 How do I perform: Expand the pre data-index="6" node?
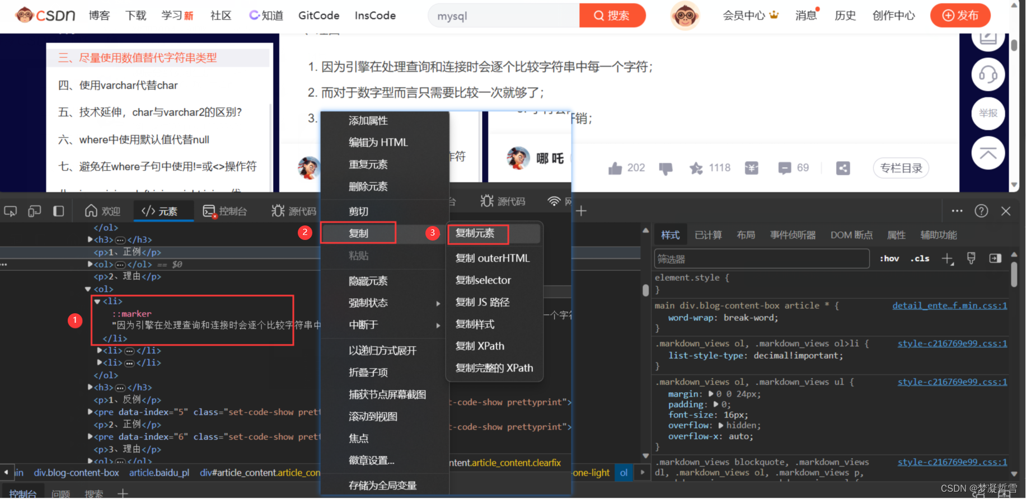tap(91, 436)
